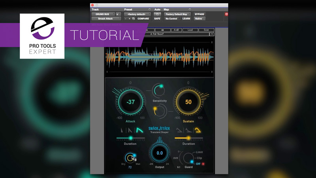Screen dimensions: 316x178
Task: Click the Guard knob
Action: click(188, 158)
